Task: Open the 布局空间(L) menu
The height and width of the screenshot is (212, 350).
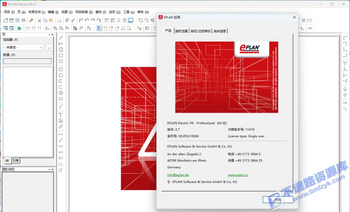Action: (x=37, y=12)
